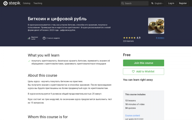Click the language translate icon
This screenshot has width=192, height=120.
(152, 3)
